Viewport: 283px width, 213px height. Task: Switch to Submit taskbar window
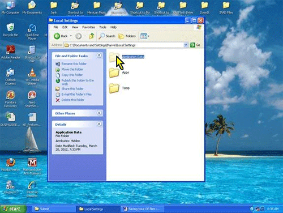[54, 209]
